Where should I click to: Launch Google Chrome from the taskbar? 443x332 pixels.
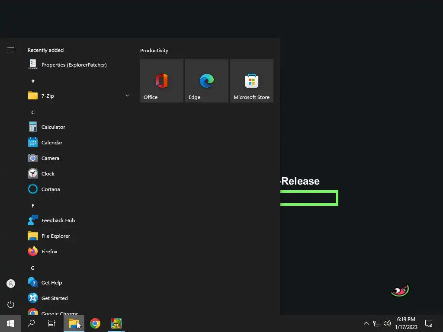click(x=95, y=323)
